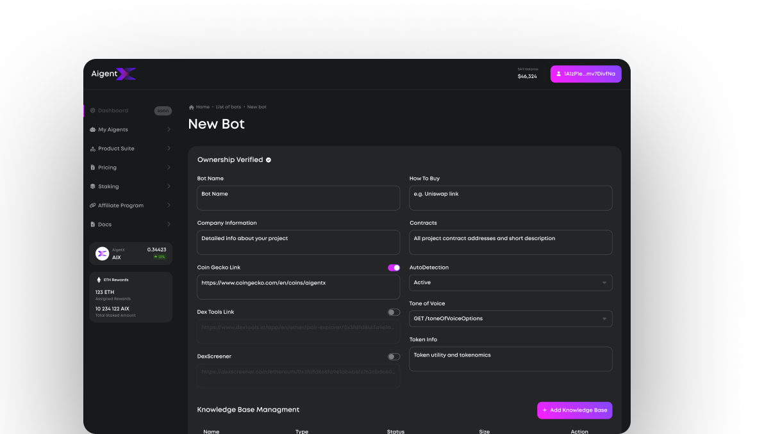
Task: Open the AutoDetection dropdown
Action: tap(510, 282)
